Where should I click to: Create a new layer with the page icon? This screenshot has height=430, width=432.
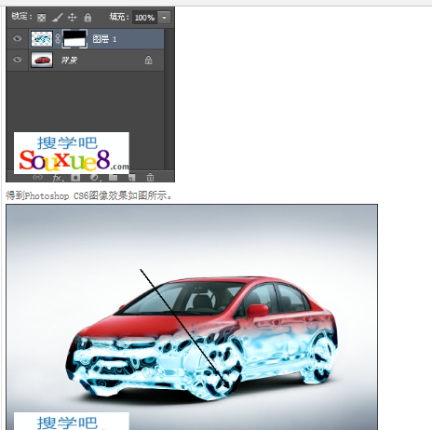coord(131,178)
